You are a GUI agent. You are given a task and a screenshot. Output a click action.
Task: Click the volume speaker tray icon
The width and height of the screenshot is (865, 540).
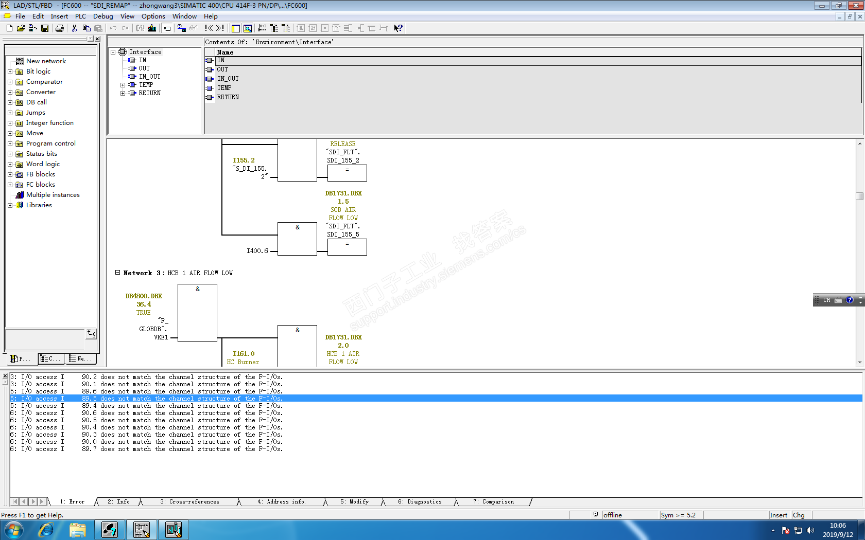coord(810,530)
